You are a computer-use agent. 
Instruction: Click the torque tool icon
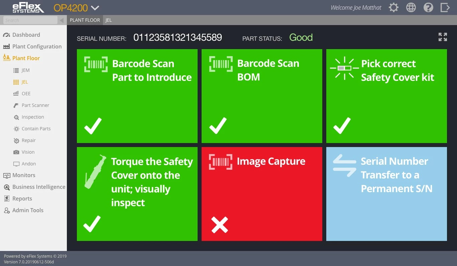(x=95, y=171)
